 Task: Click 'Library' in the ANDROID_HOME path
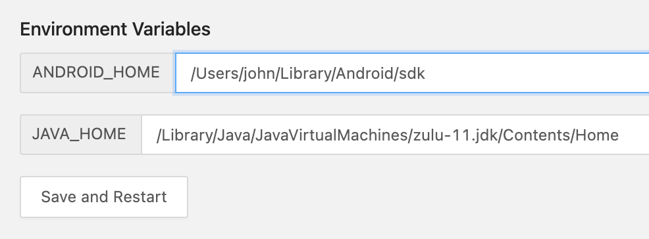(305, 74)
